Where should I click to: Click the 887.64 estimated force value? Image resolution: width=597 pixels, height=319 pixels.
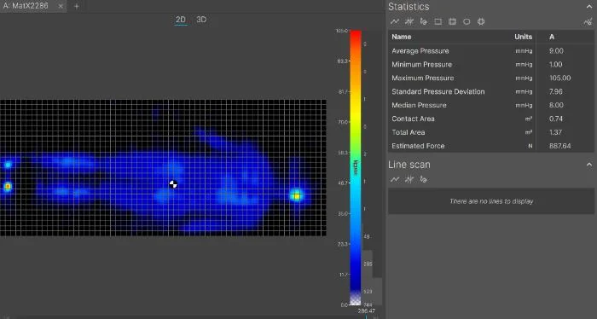[x=559, y=146]
